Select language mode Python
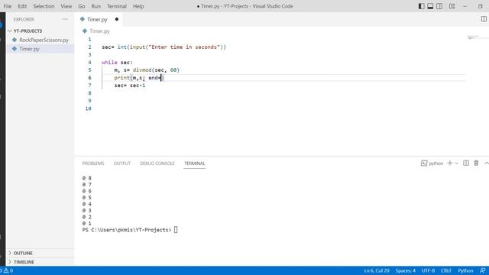The image size is (489, 275). point(465,270)
